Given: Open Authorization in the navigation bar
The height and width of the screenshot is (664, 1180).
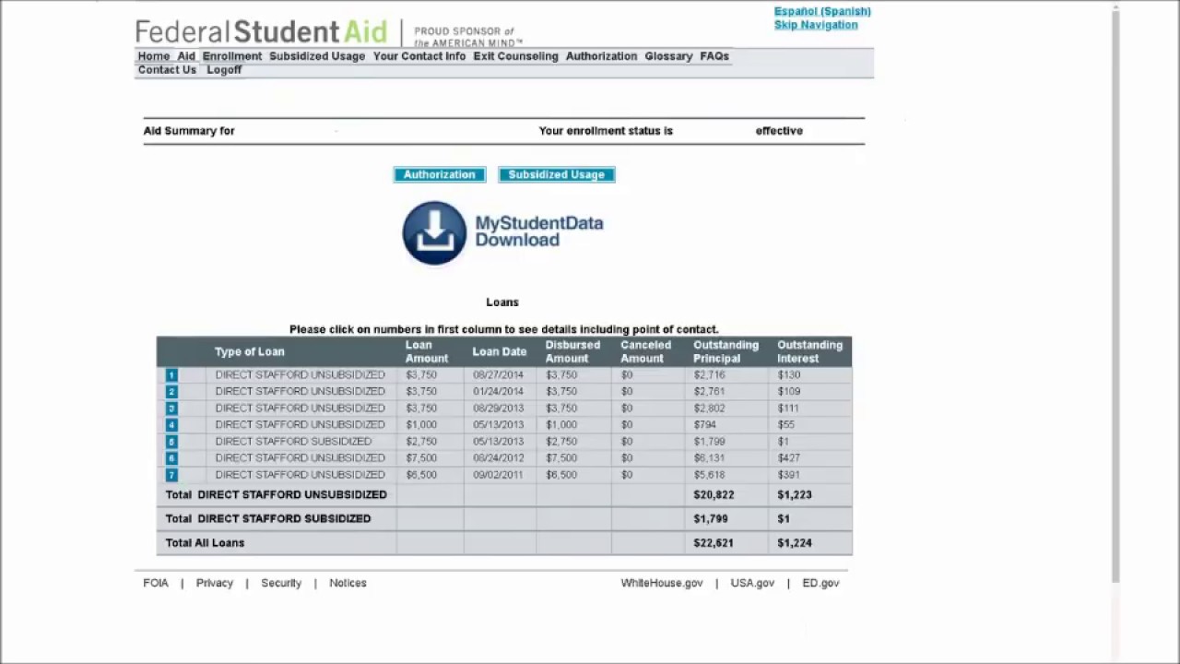Looking at the screenshot, I should 601,56.
